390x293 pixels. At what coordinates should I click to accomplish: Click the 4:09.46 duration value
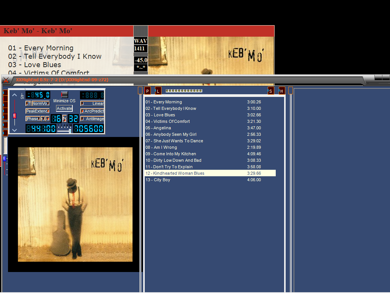pyautogui.click(x=254, y=154)
